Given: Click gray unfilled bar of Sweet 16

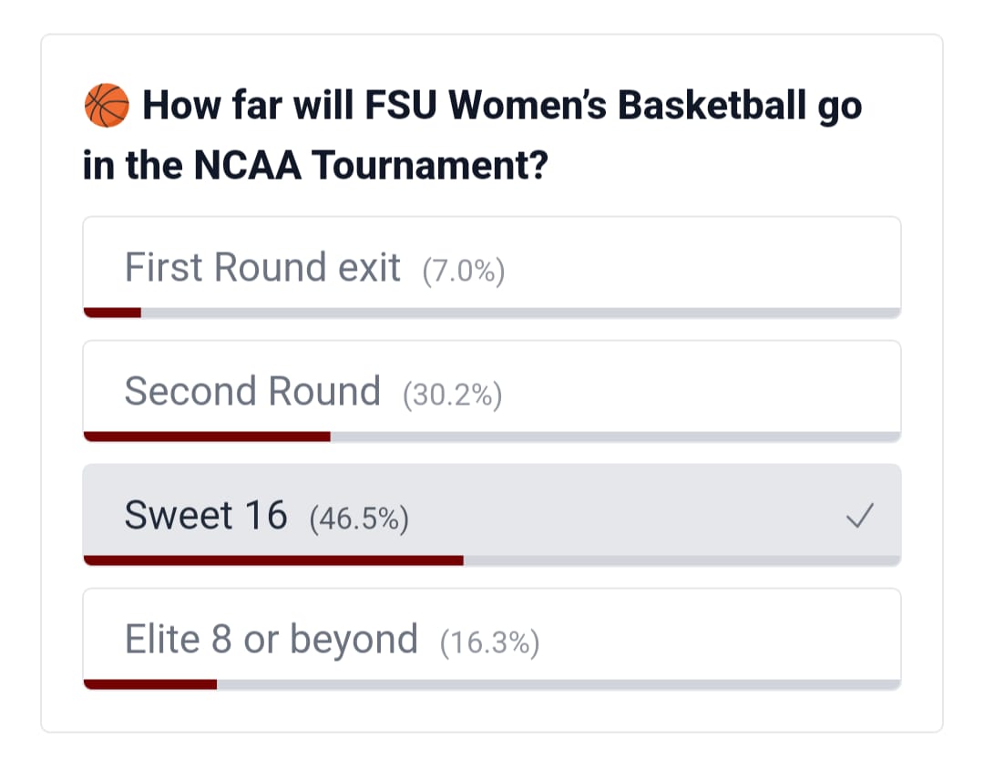Looking at the screenshot, I should [x=682, y=560].
